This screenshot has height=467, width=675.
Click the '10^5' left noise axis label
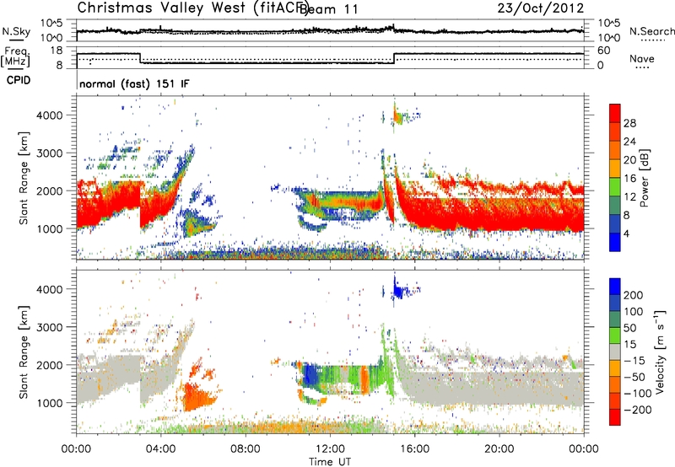tap(51, 24)
